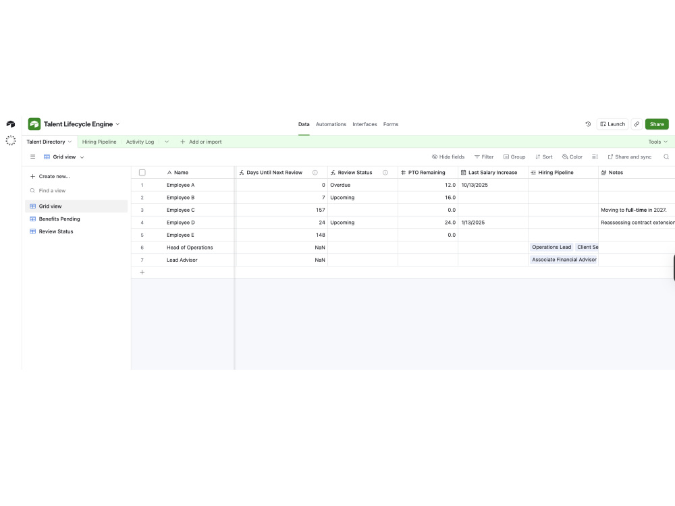Click the 16.0 PTO remaining cell

[428, 198]
